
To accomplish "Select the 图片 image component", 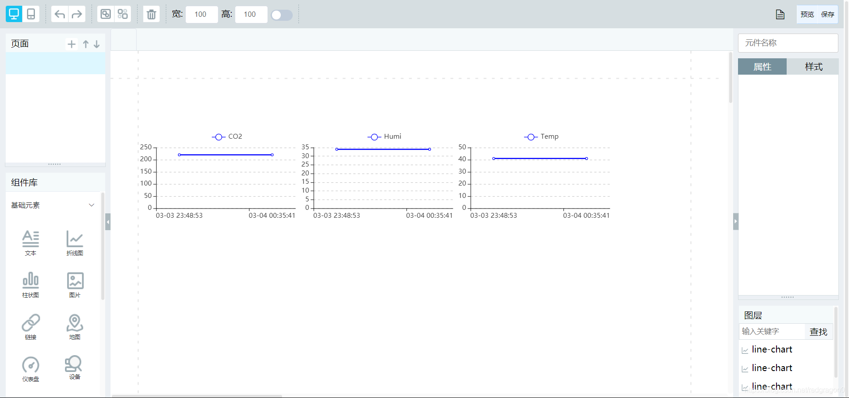I will [75, 285].
